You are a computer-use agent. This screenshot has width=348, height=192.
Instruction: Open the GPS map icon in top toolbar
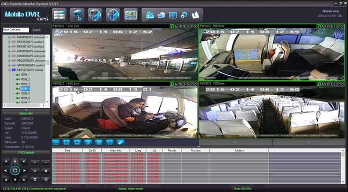tap(131, 14)
